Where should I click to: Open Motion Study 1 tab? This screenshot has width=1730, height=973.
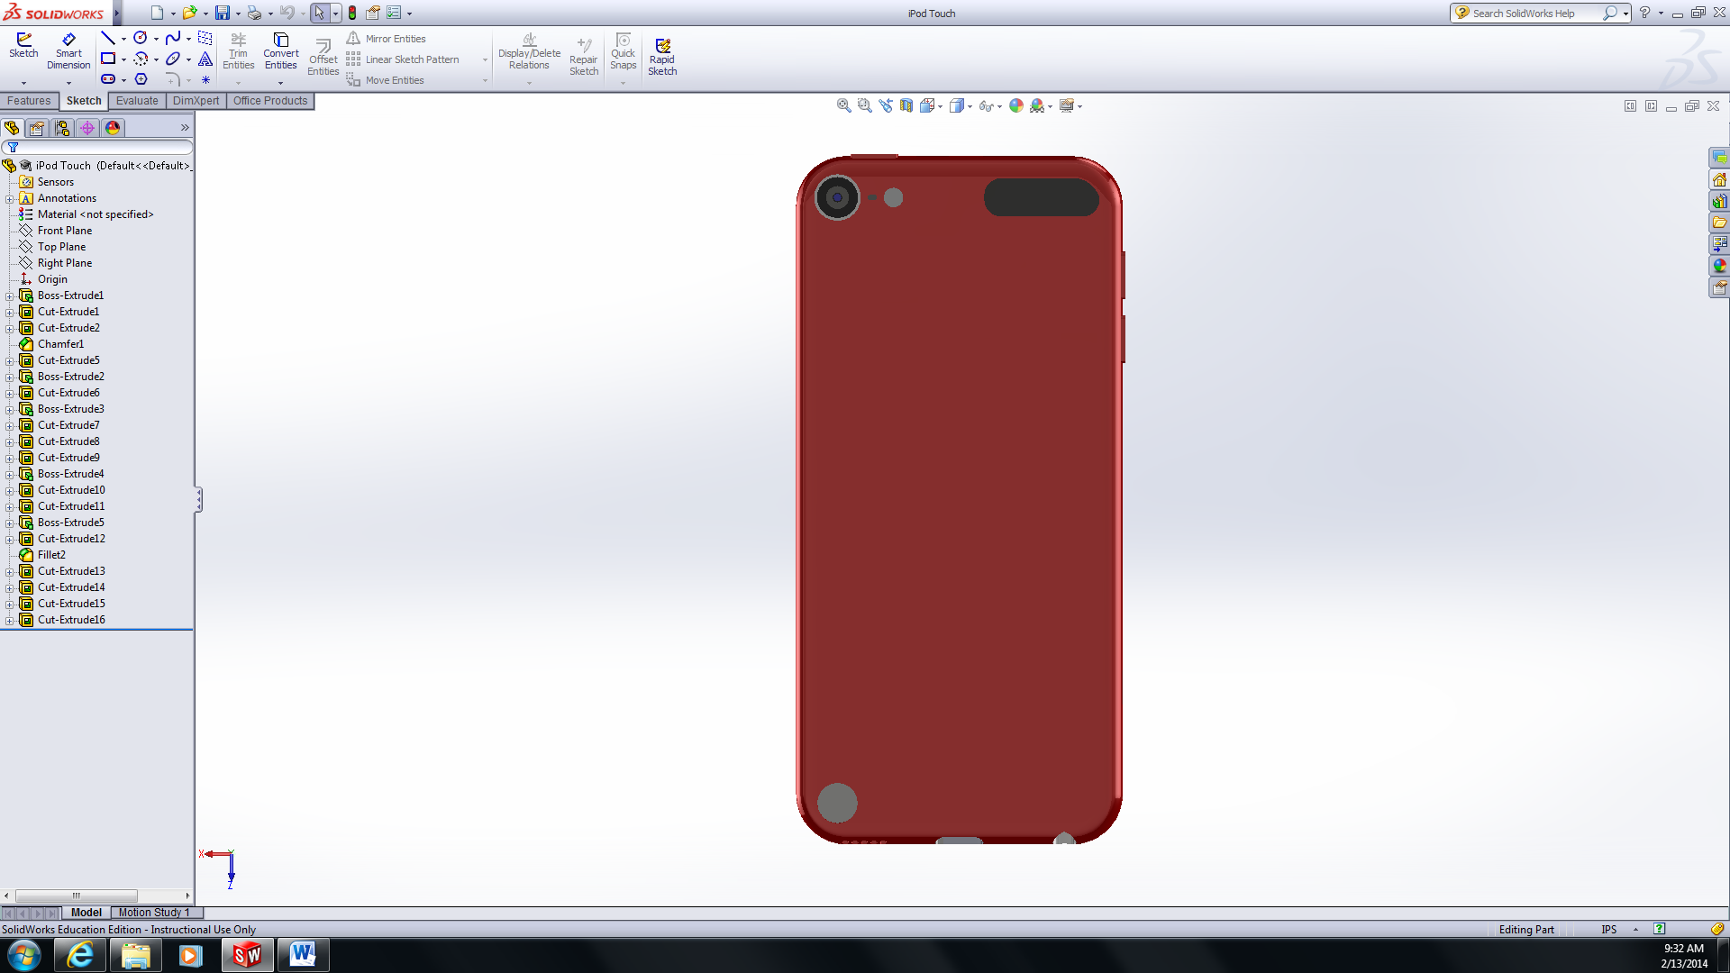(154, 913)
